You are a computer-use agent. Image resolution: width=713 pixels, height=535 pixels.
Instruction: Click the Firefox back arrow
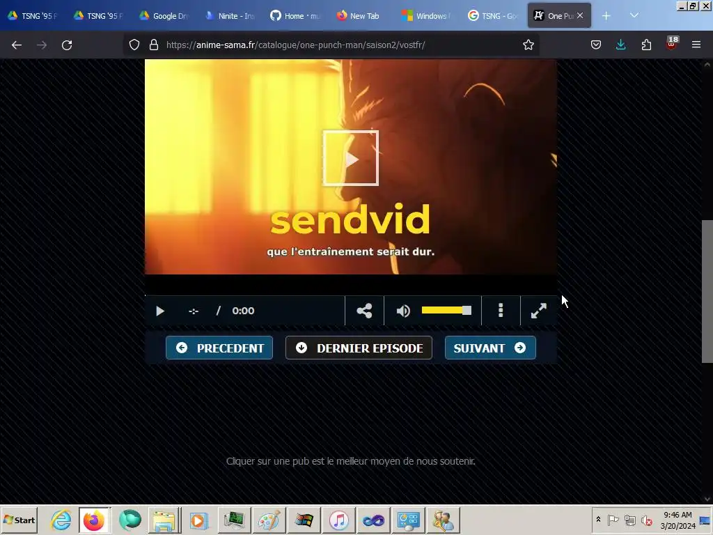[17, 45]
